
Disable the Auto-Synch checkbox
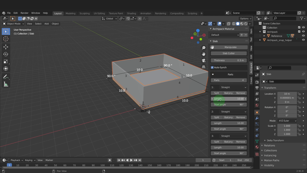pos(212,67)
